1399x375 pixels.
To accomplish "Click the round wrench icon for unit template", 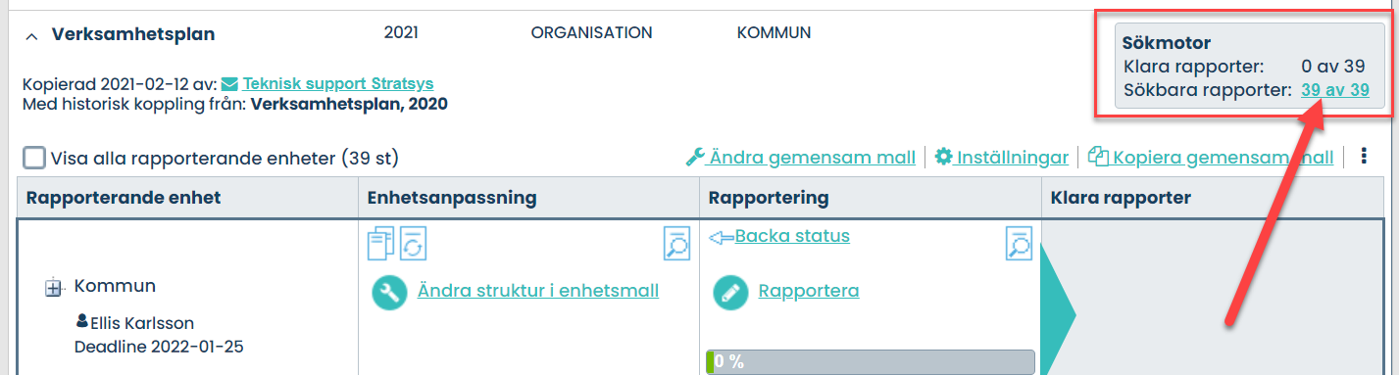I will (389, 292).
